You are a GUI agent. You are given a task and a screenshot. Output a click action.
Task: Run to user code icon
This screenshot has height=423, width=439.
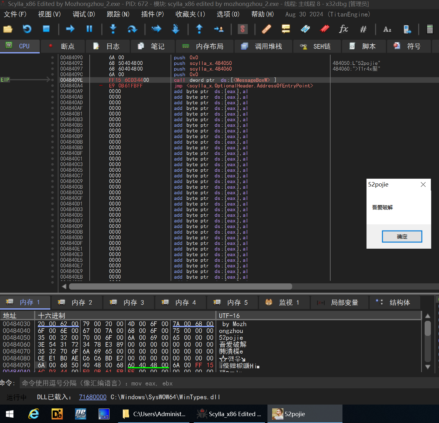(x=219, y=29)
